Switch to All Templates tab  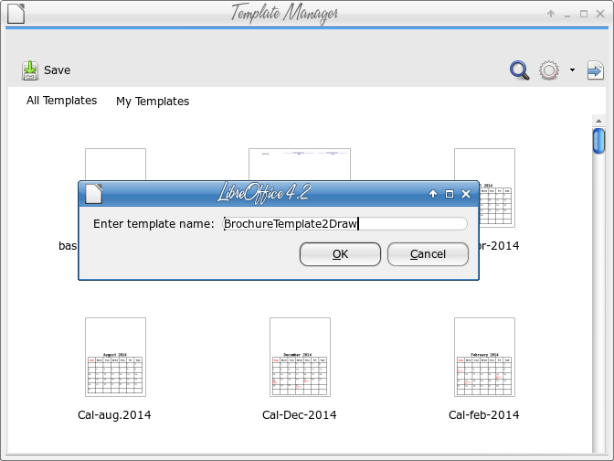click(61, 101)
